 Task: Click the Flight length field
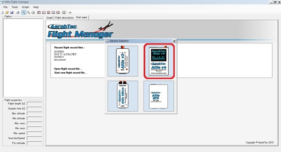click(34, 104)
